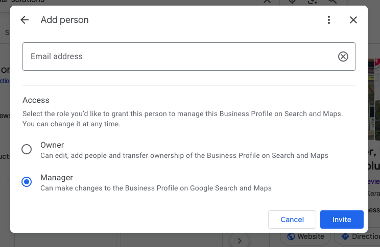Click the magnifier search icon at top

332,2
